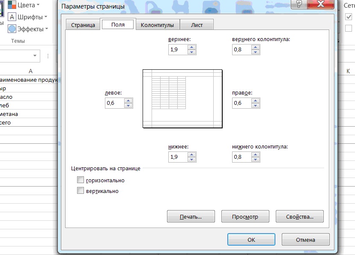This screenshot has height=255, width=355.
Task: Increase the верхнее margin with up arrow
Action: [192, 47]
